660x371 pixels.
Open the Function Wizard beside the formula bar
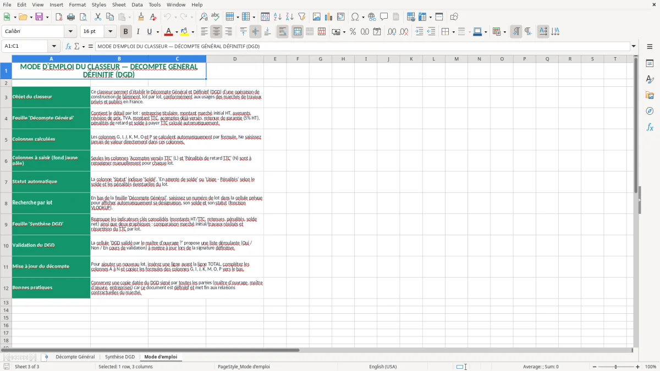(69, 47)
